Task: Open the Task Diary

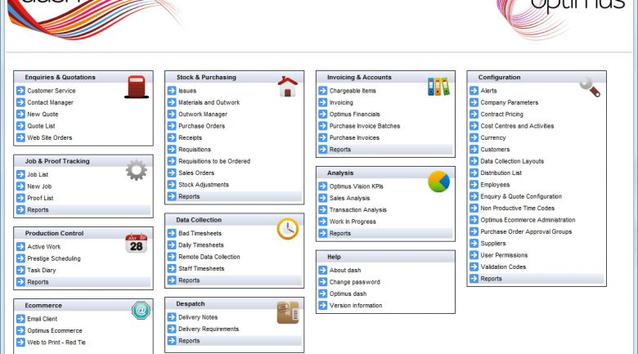Action: pos(42,270)
